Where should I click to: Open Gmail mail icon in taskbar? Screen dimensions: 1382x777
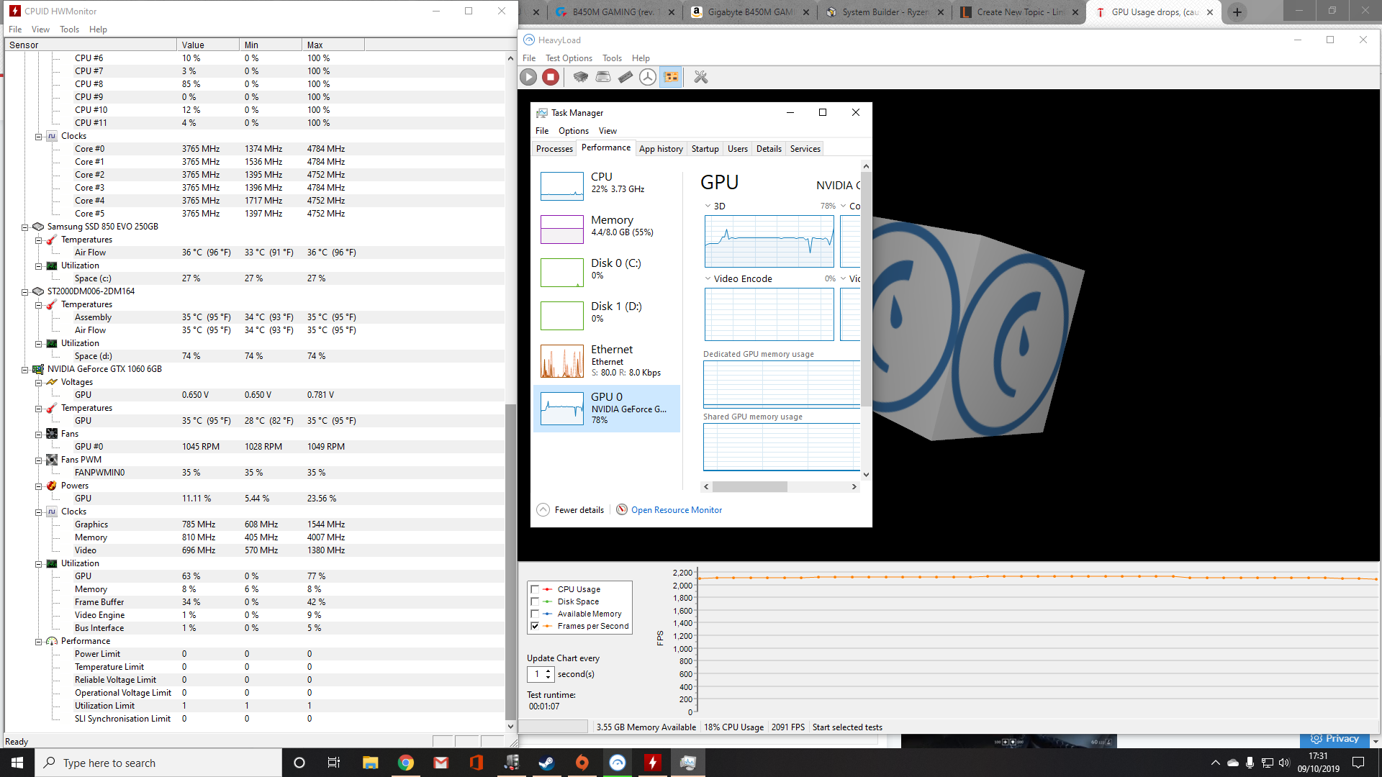[x=441, y=763]
